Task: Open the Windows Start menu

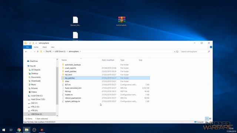Action: [4, 130]
